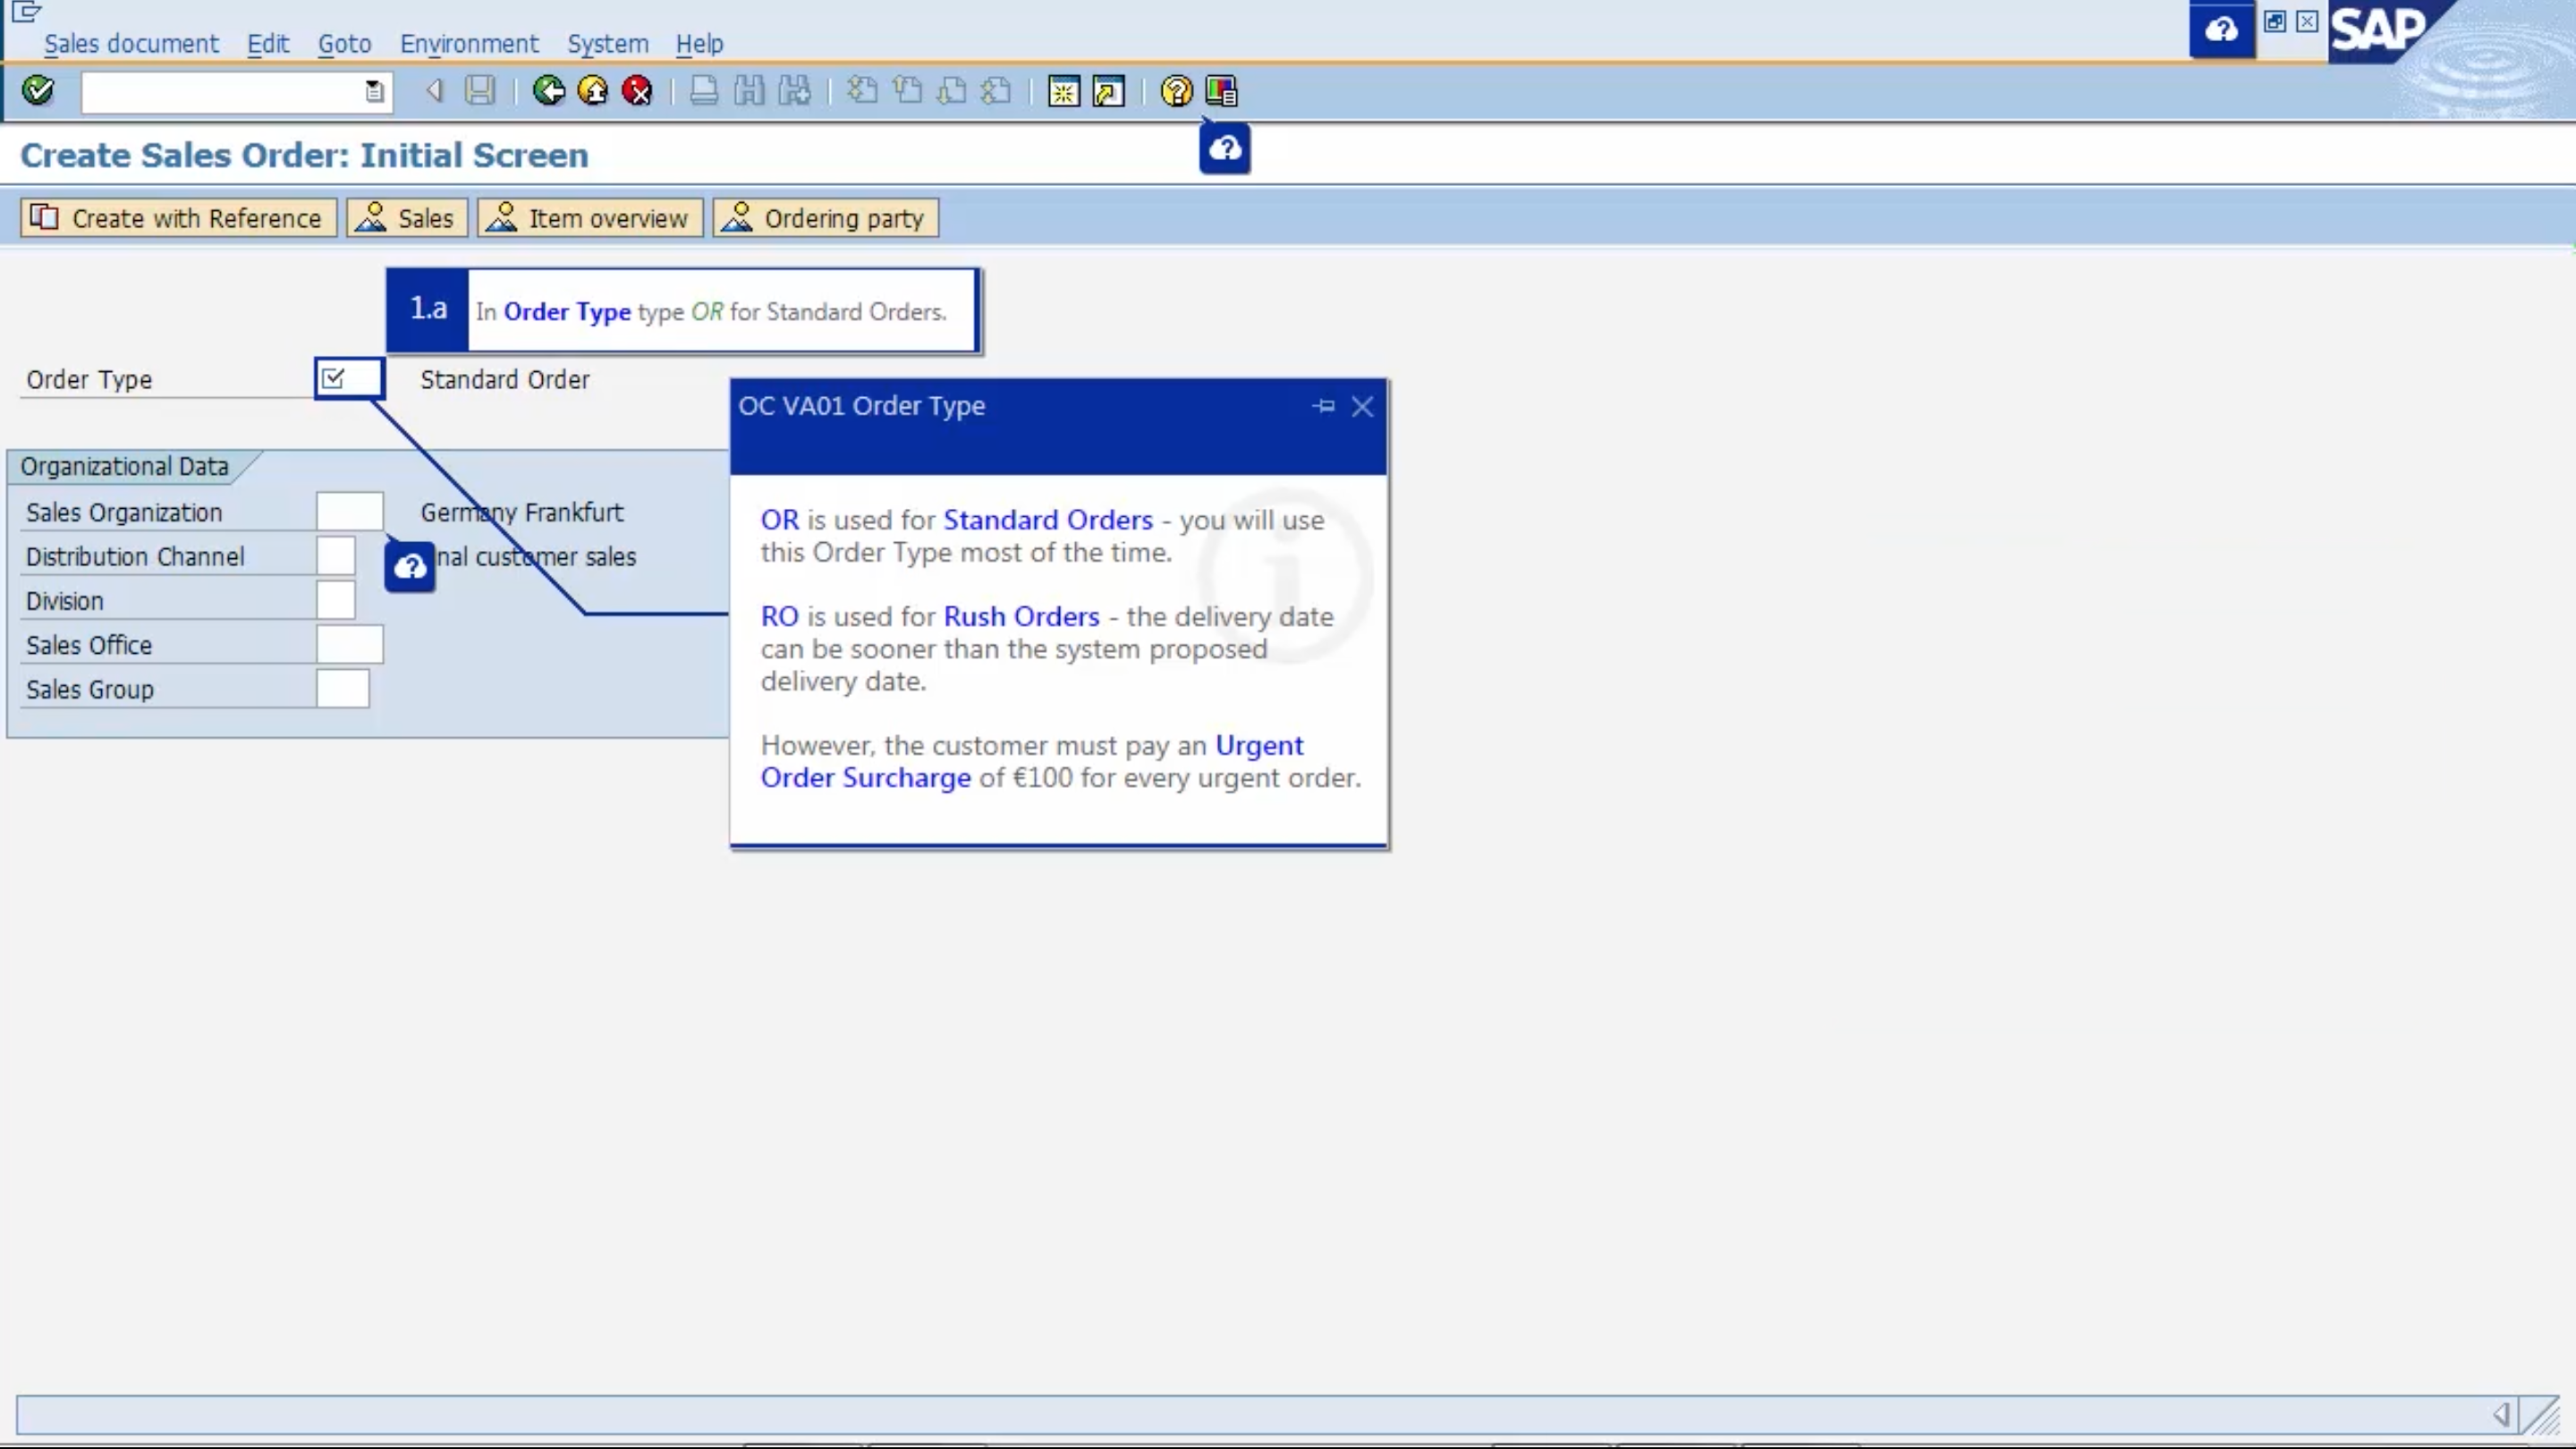Open the yellow Help question mark icon

[1176, 91]
